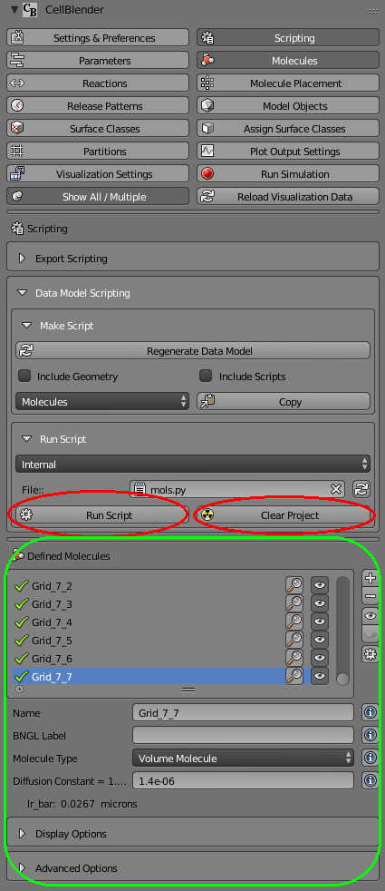Toggle eye visibility for Grid_7_5

pyautogui.click(x=320, y=640)
